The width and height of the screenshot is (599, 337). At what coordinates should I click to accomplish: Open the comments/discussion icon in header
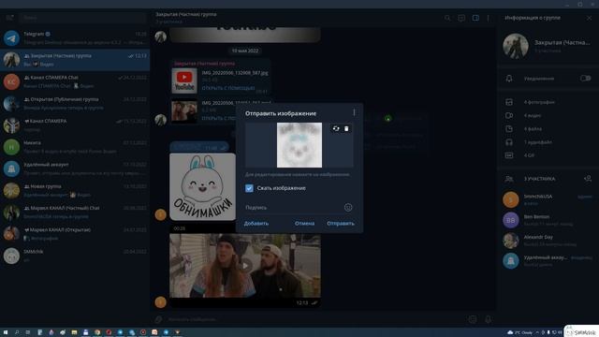(461, 18)
